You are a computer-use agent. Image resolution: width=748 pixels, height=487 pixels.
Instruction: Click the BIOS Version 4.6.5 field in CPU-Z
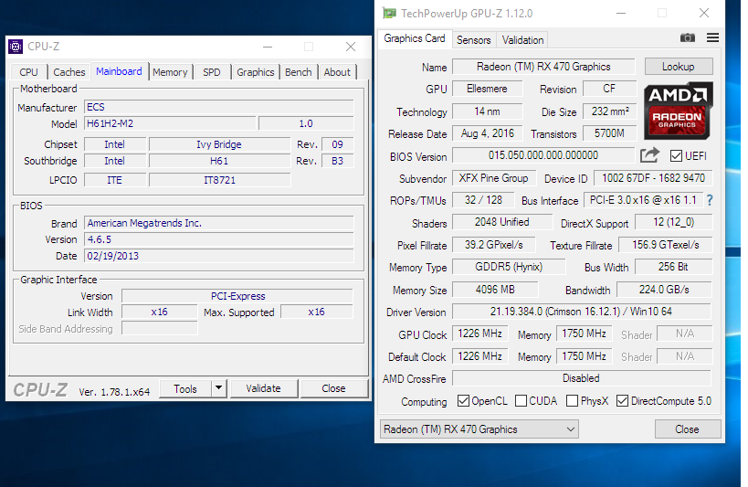[x=219, y=239]
